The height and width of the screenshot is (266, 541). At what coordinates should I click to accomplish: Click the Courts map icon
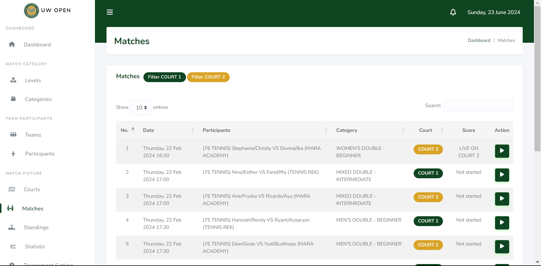coord(12,189)
